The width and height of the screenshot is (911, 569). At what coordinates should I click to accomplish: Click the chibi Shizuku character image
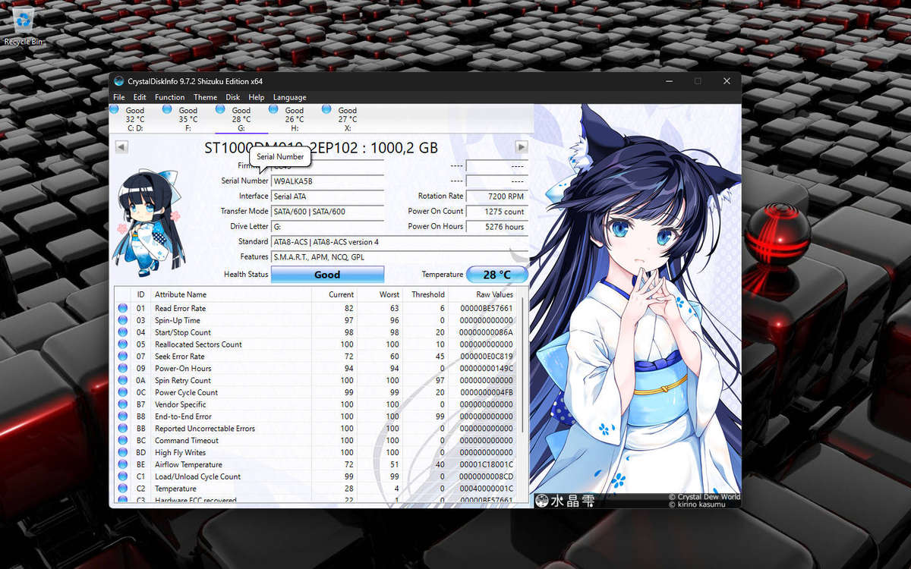coord(149,220)
